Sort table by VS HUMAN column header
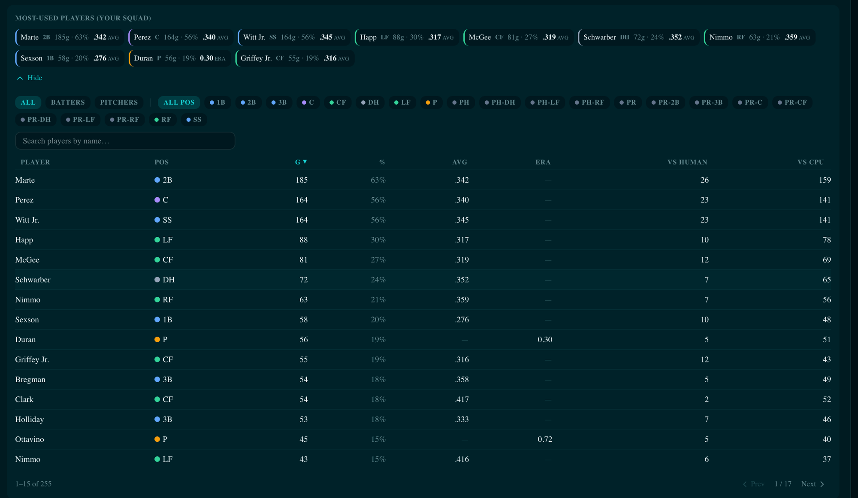 (687, 162)
